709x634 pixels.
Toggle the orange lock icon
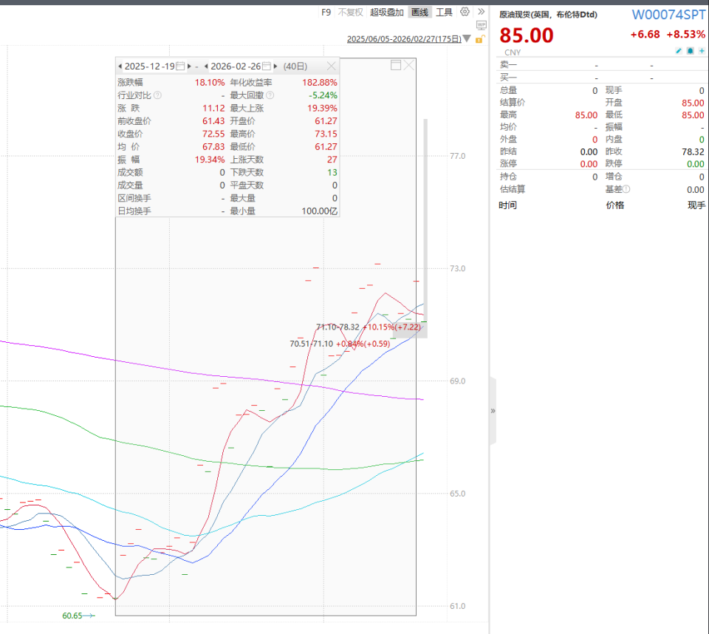480,39
